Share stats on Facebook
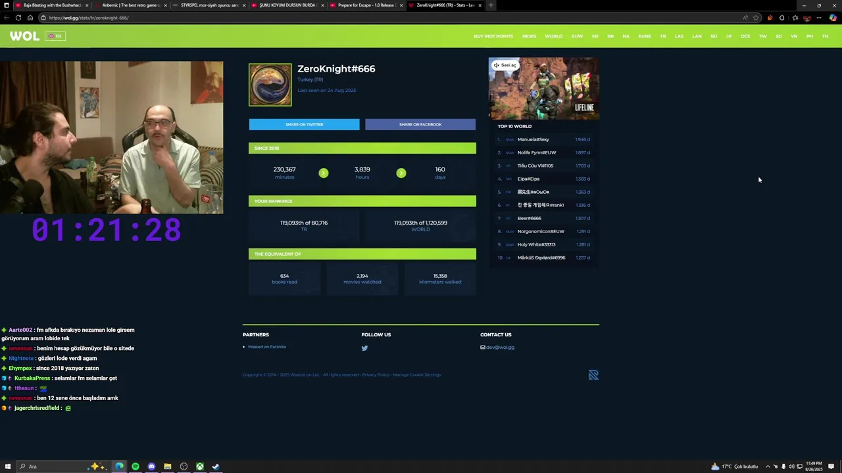Image resolution: width=842 pixels, height=473 pixels. coord(420,124)
